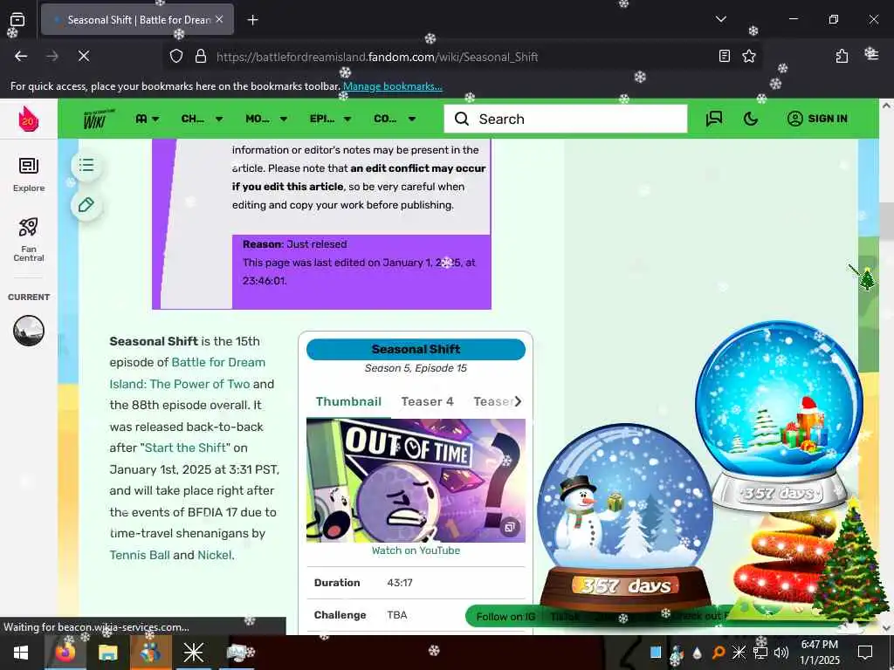
Task: Open the browser extensions puzzle icon
Action: [842, 56]
